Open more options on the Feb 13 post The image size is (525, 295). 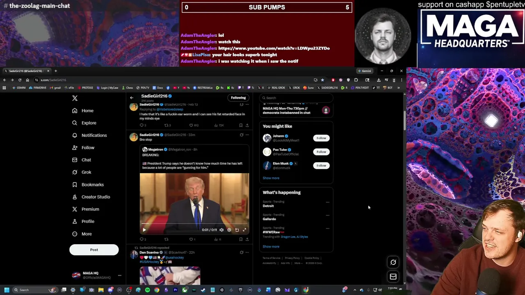tap(247, 104)
